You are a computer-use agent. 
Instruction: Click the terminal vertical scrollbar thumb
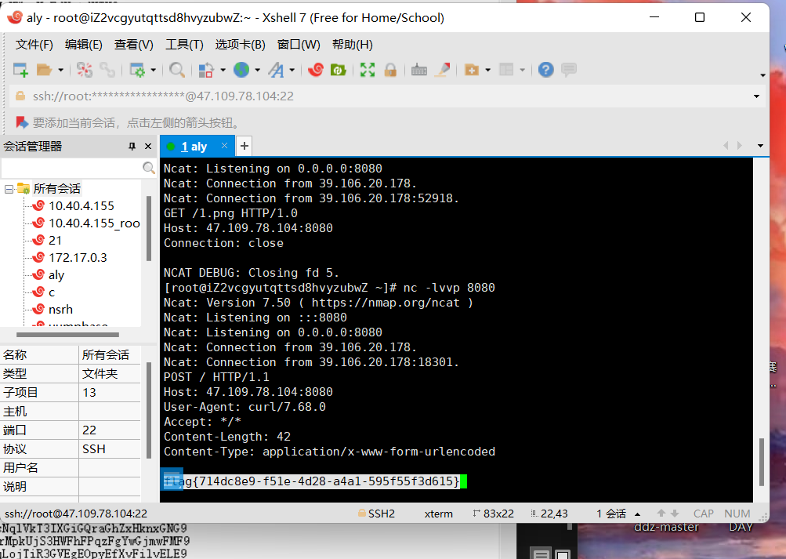click(759, 462)
